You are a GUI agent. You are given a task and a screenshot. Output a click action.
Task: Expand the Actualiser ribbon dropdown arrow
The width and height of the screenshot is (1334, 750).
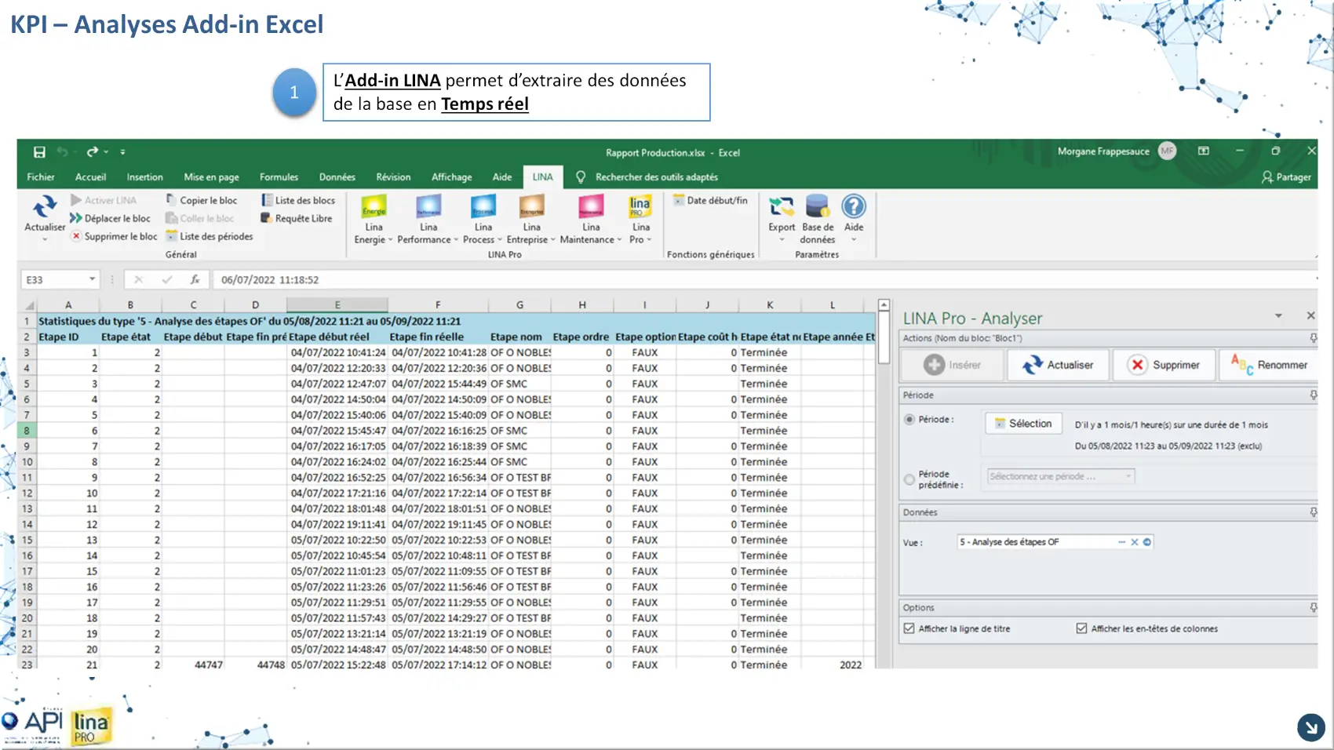45,239
